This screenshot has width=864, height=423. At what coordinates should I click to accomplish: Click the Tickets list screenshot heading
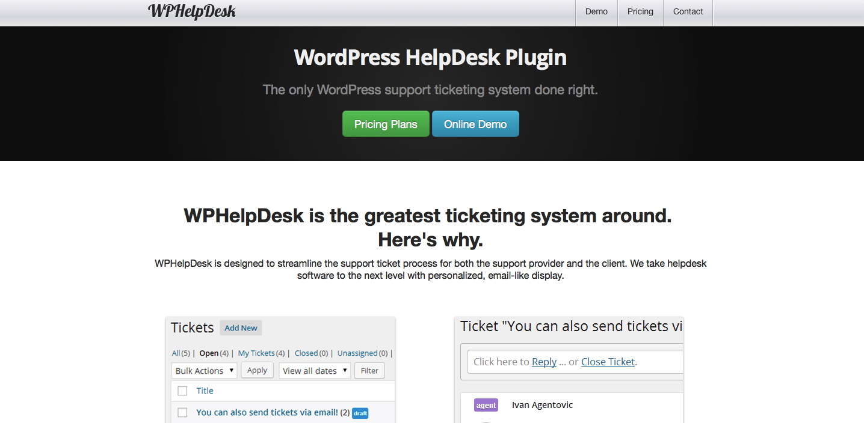[192, 327]
